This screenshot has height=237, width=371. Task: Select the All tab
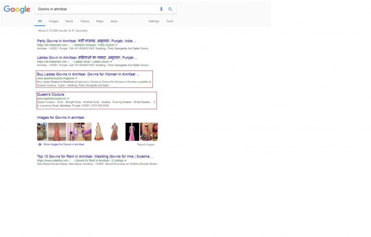point(40,21)
